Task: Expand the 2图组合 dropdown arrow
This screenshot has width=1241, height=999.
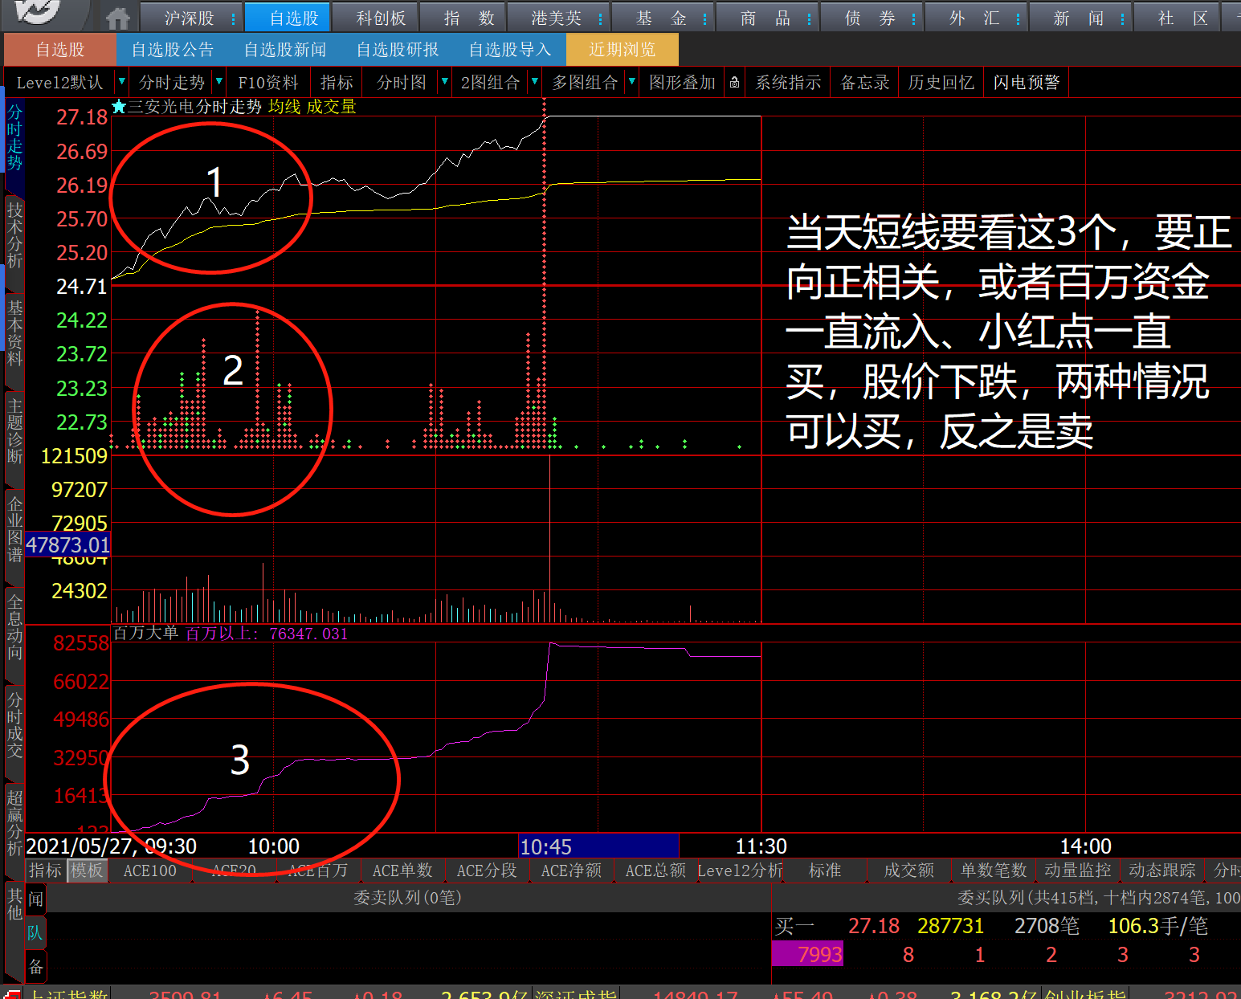Action: (535, 82)
